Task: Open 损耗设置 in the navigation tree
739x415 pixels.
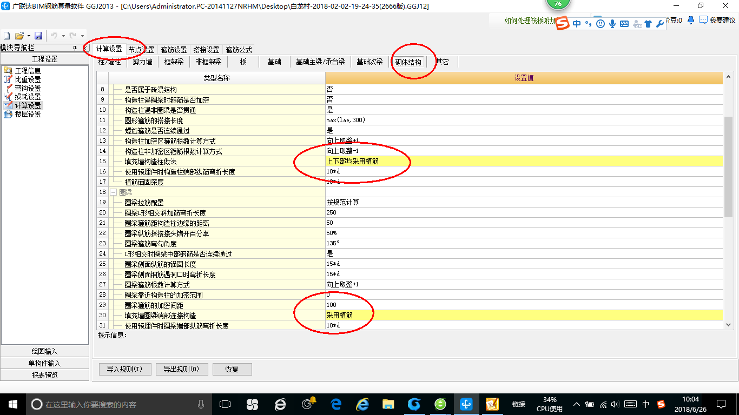Action: pos(28,97)
